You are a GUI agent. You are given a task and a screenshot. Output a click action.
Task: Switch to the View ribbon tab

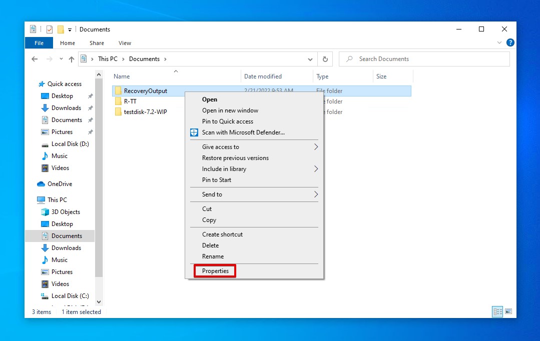click(x=124, y=43)
